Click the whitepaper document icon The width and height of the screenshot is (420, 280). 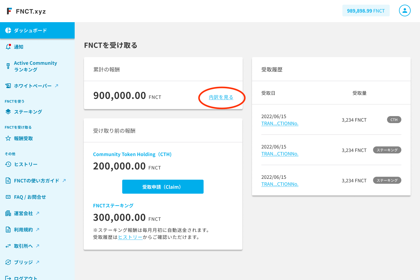point(8,86)
